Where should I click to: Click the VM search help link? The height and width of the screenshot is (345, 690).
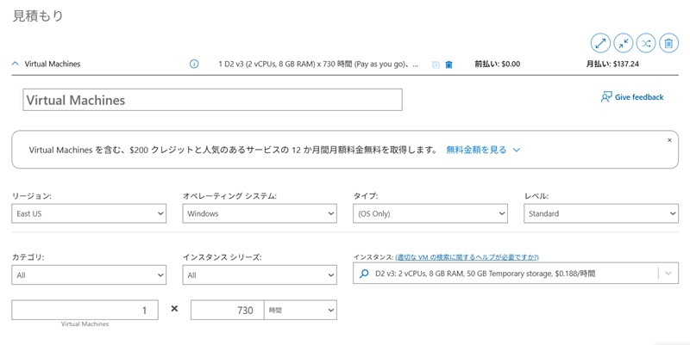[467, 257]
